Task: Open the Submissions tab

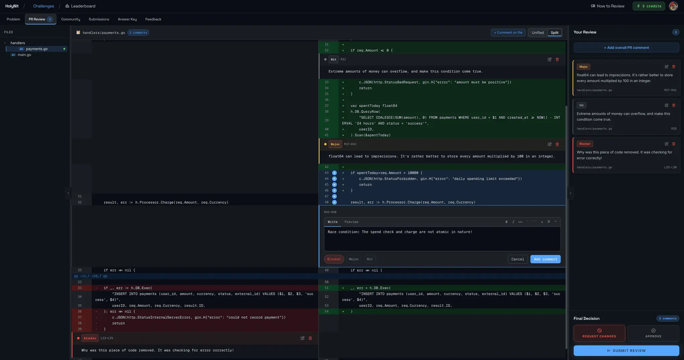Action: pos(99,19)
